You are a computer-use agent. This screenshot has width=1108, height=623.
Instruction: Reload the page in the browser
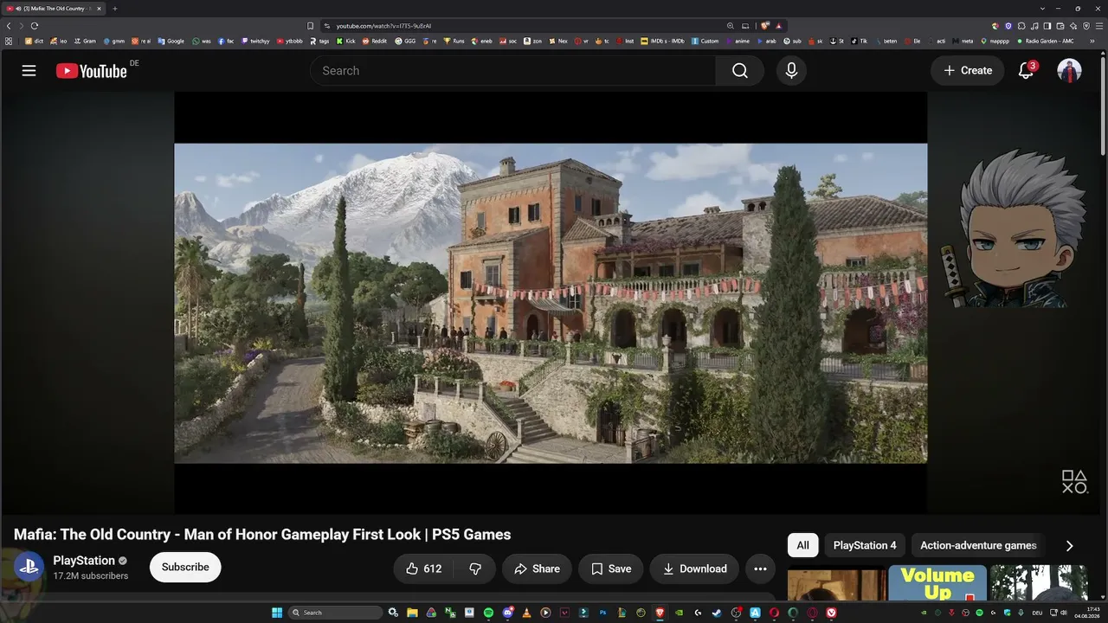(x=35, y=26)
